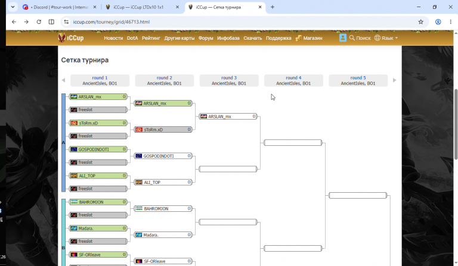Open the Chrome profile icon
The image size is (458, 266).
coord(438,22)
